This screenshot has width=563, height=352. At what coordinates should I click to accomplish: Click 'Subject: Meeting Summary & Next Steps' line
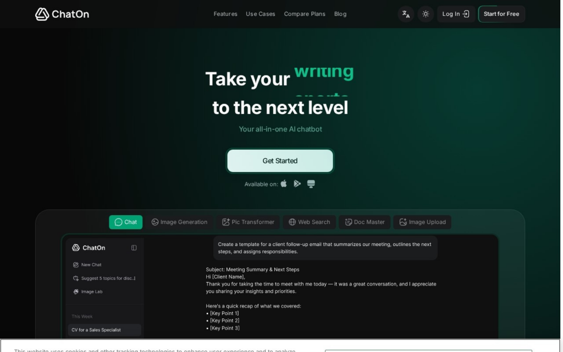(252, 269)
